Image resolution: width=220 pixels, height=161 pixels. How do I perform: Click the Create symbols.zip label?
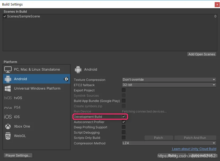pyautogui.click(x=88, y=106)
